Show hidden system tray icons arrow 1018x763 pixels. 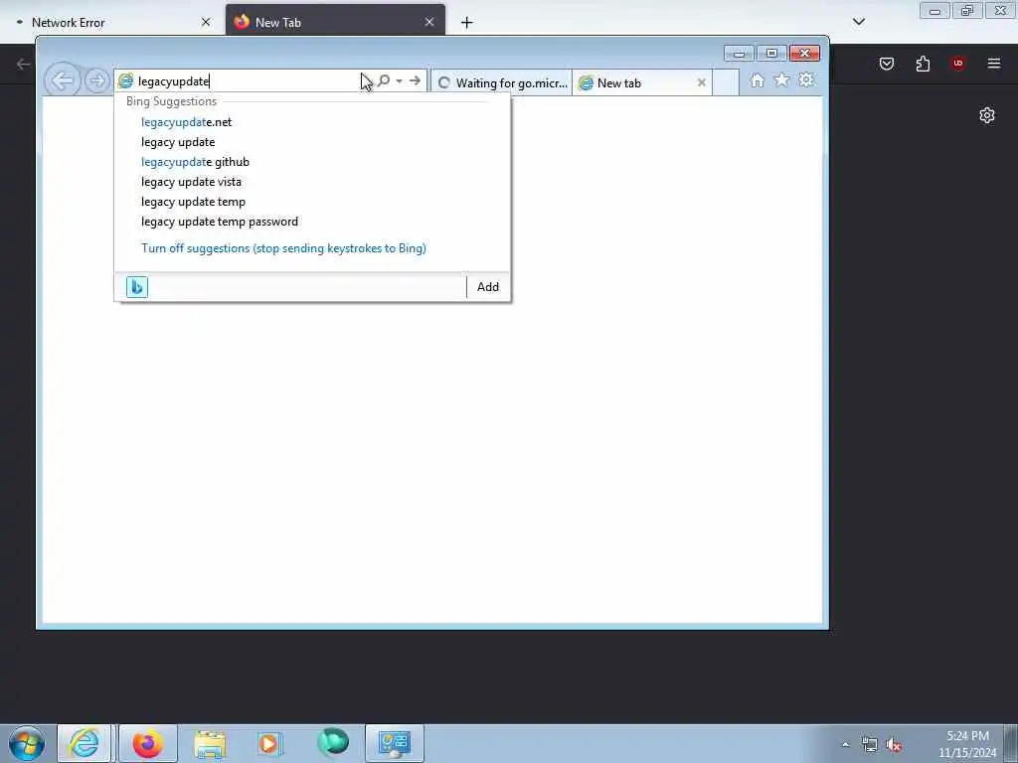845,744
